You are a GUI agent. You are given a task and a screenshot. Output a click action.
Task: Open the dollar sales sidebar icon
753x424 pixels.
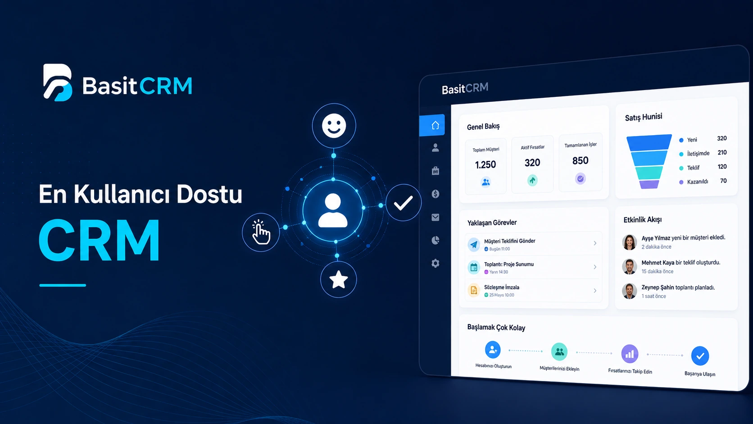435,194
